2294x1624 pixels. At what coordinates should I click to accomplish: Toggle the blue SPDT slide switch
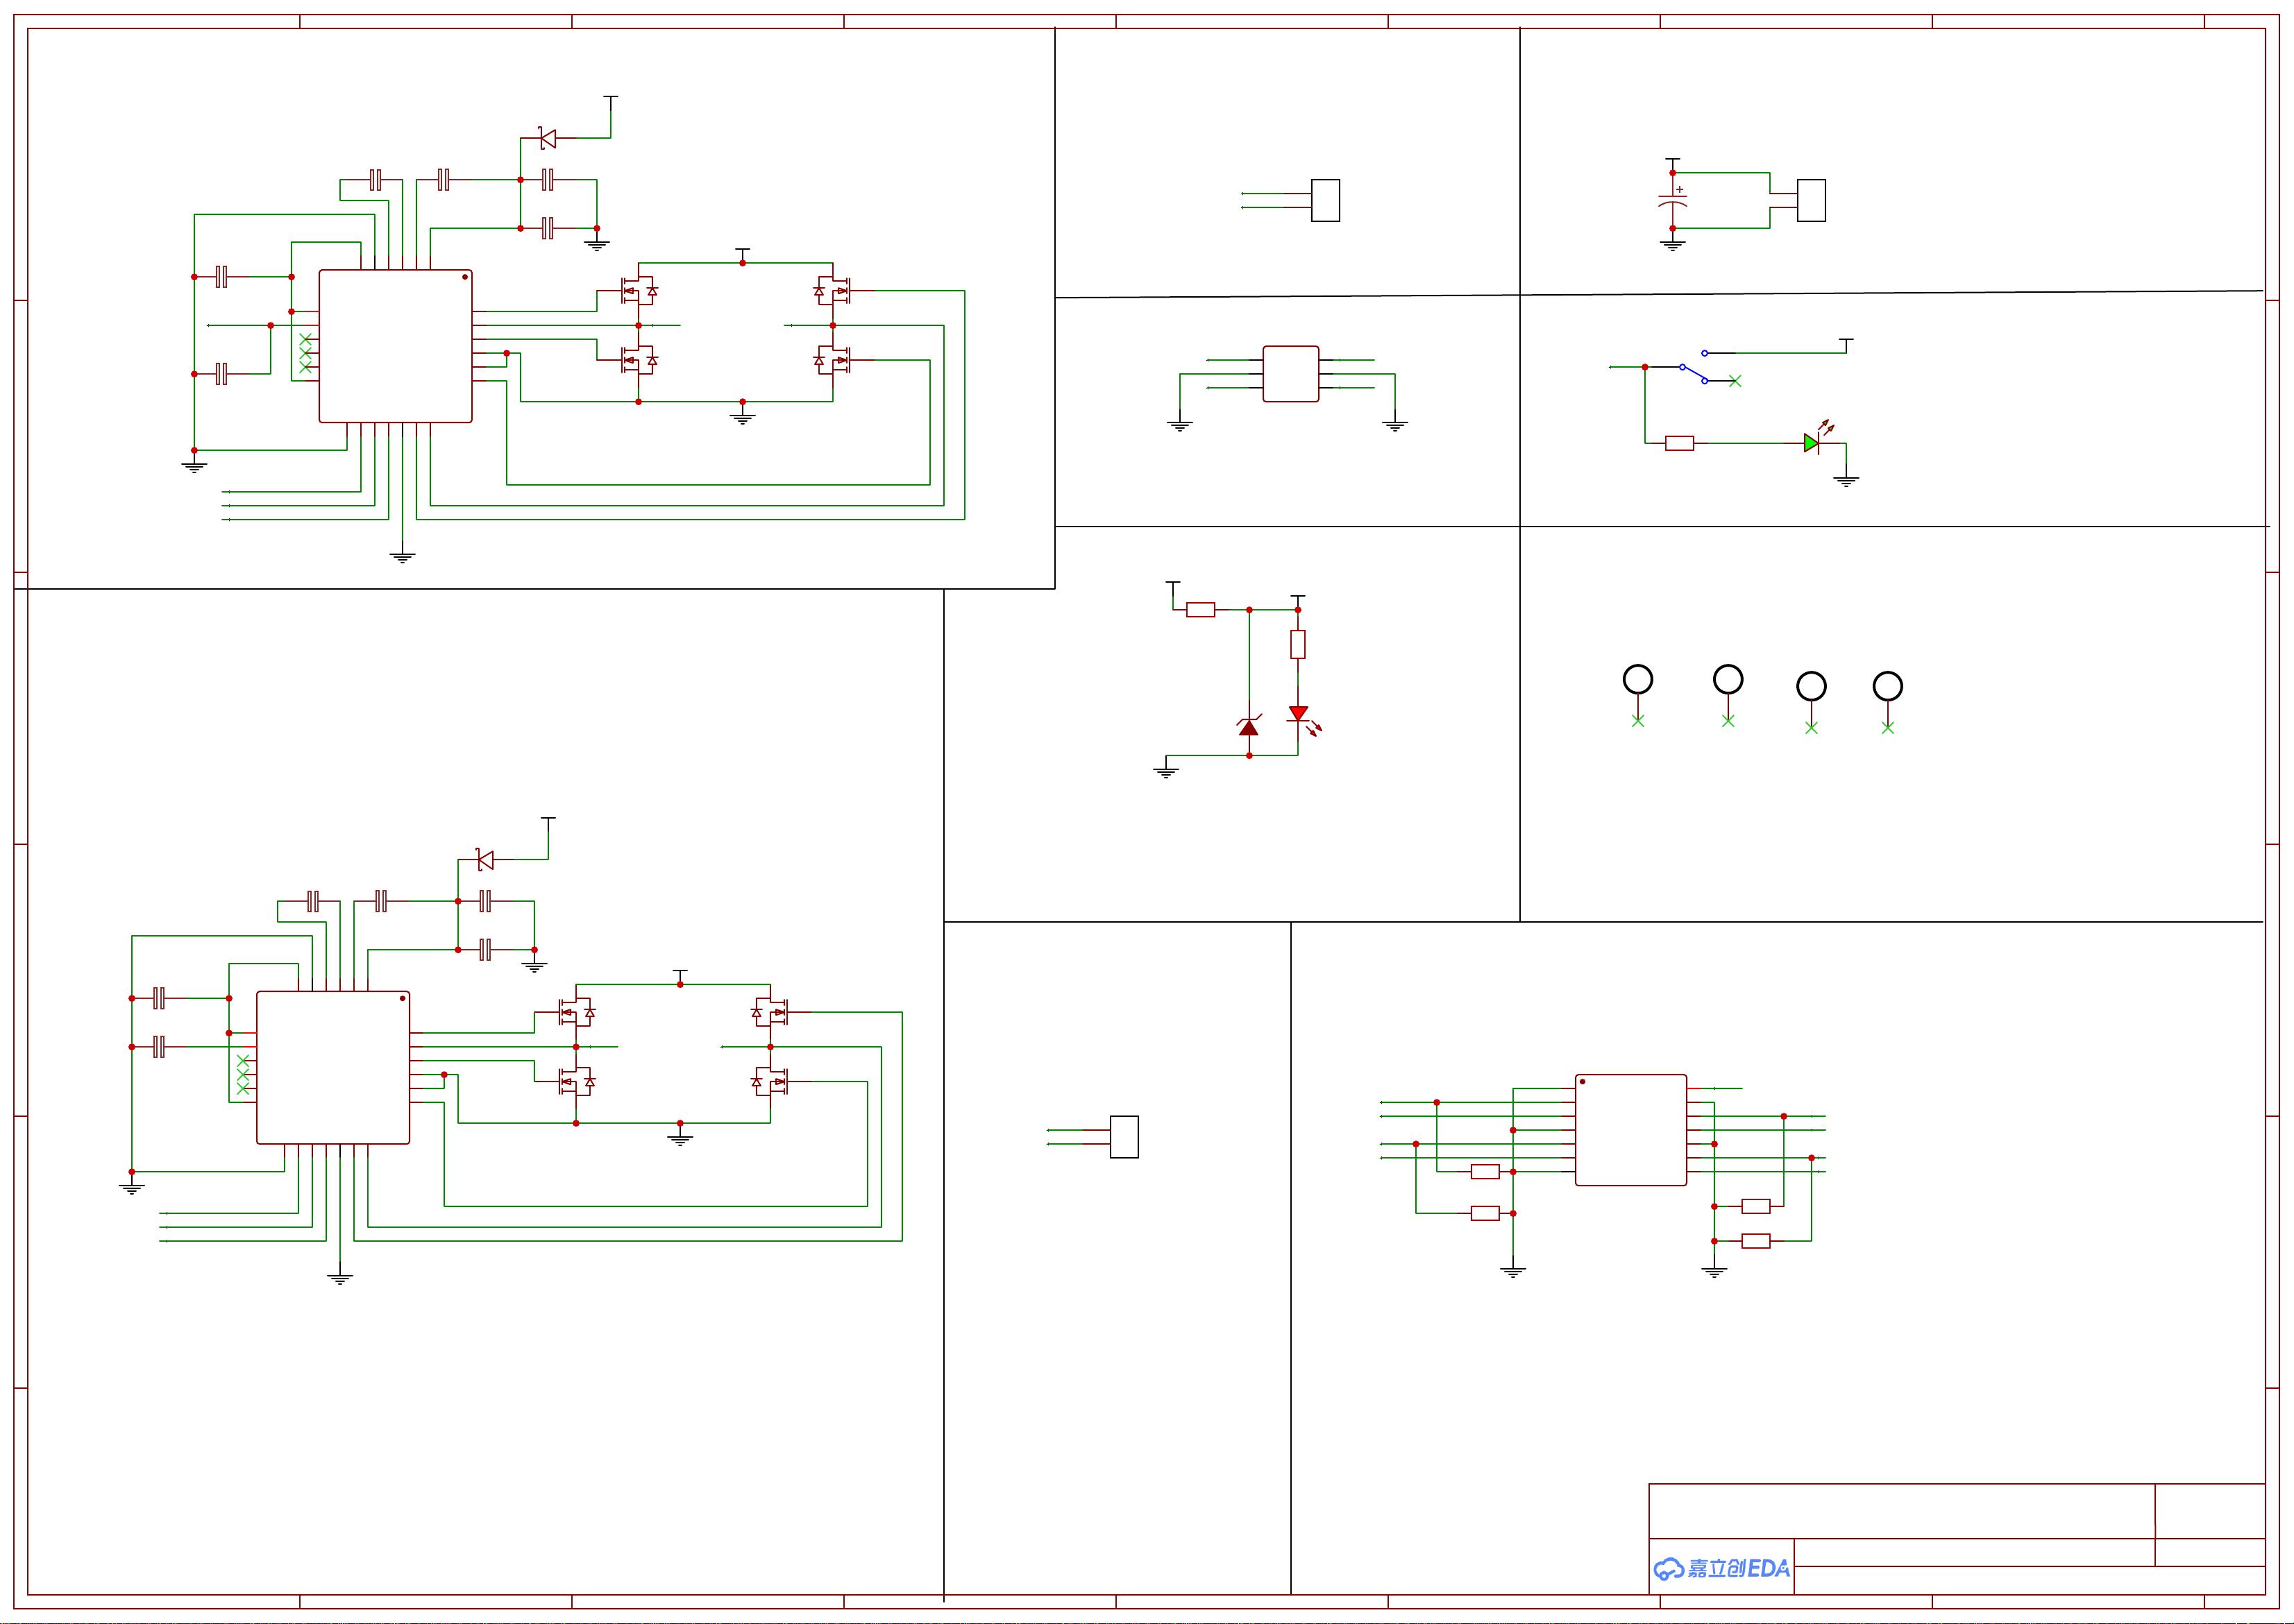[1693, 374]
